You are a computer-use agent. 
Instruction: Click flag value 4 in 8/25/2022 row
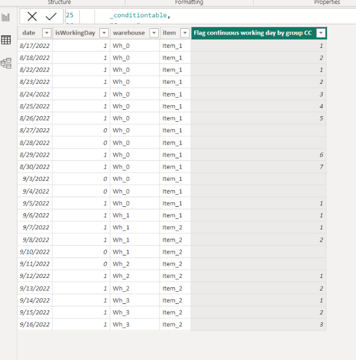[x=258, y=106]
